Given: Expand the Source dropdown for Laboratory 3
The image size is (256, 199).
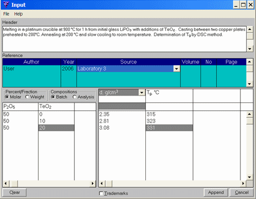Looking at the screenshot, I should point(176,69).
